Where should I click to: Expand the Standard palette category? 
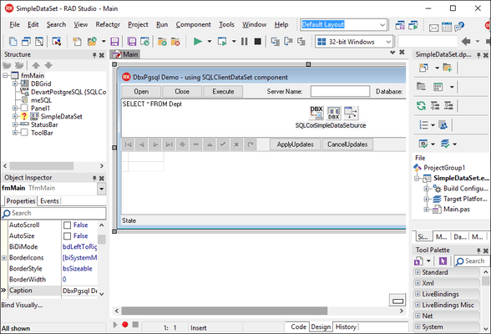(x=418, y=272)
